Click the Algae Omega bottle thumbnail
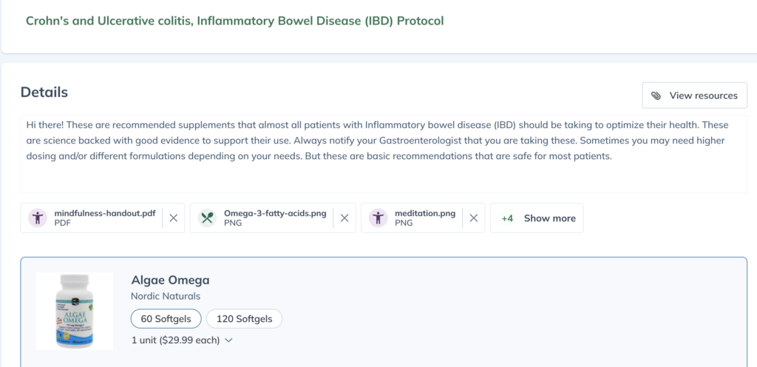This screenshot has height=367, width=757. click(x=75, y=311)
